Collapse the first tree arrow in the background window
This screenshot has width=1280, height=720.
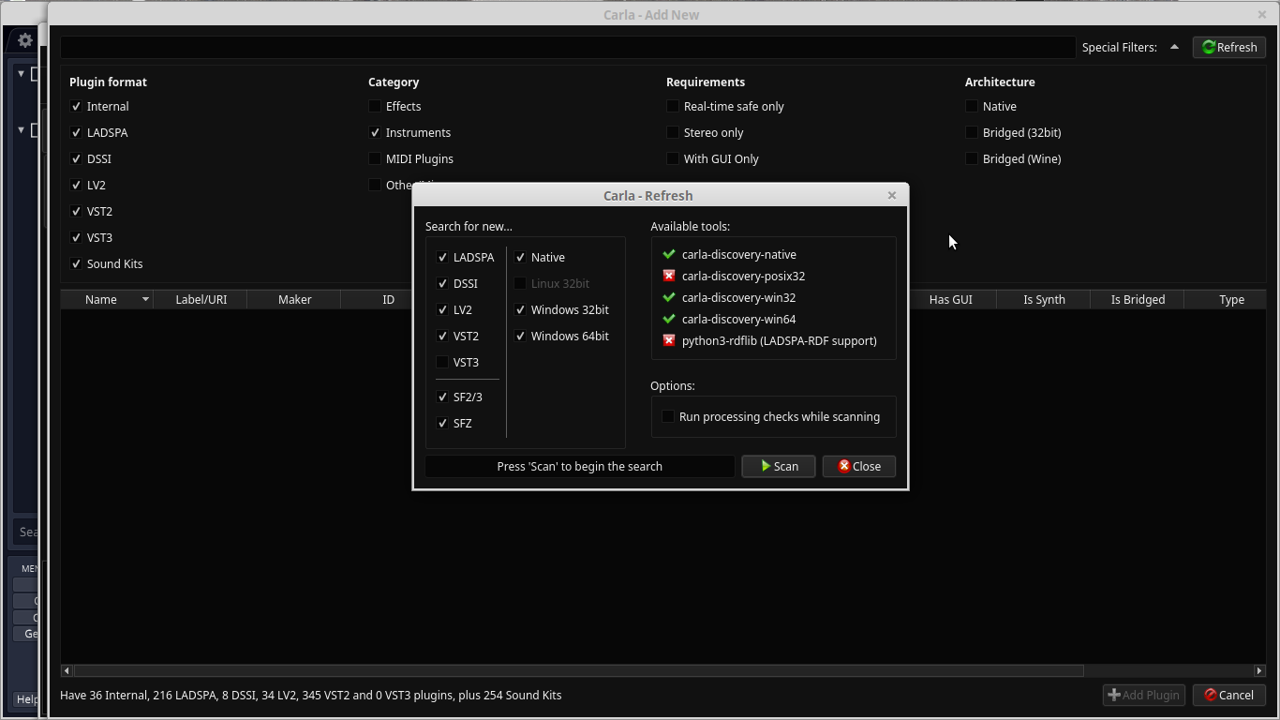pyautogui.click(x=21, y=73)
